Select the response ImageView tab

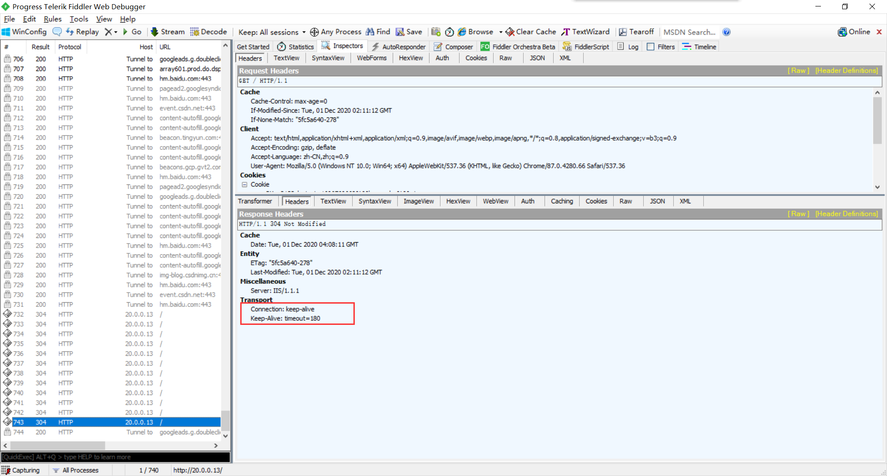click(x=419, y=201)
